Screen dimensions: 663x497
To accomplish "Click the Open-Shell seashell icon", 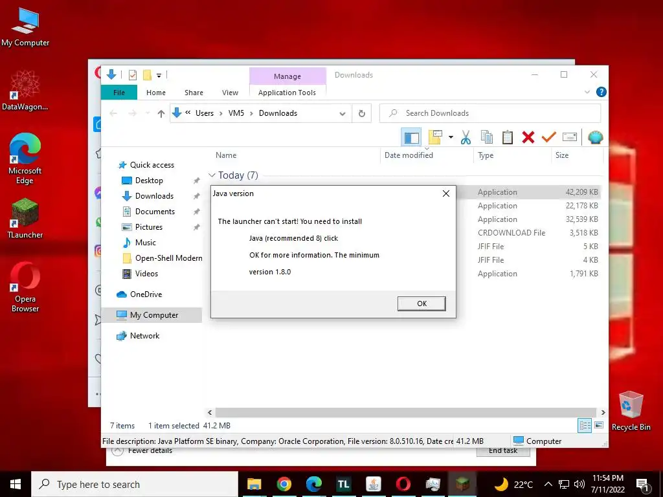I will tap(596, 137).
